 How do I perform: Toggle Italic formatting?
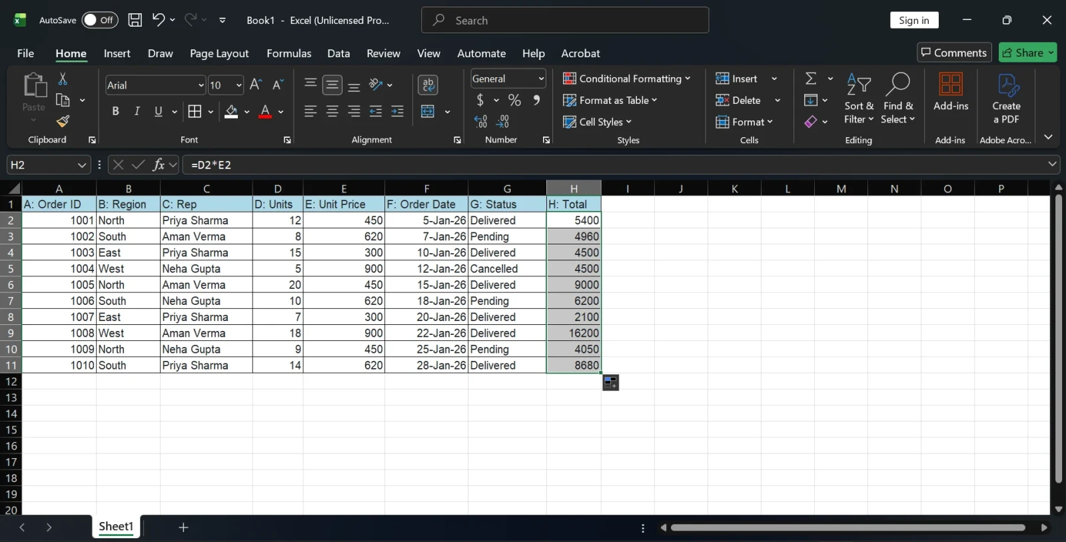pyautogui.click(x=137, y=111)
